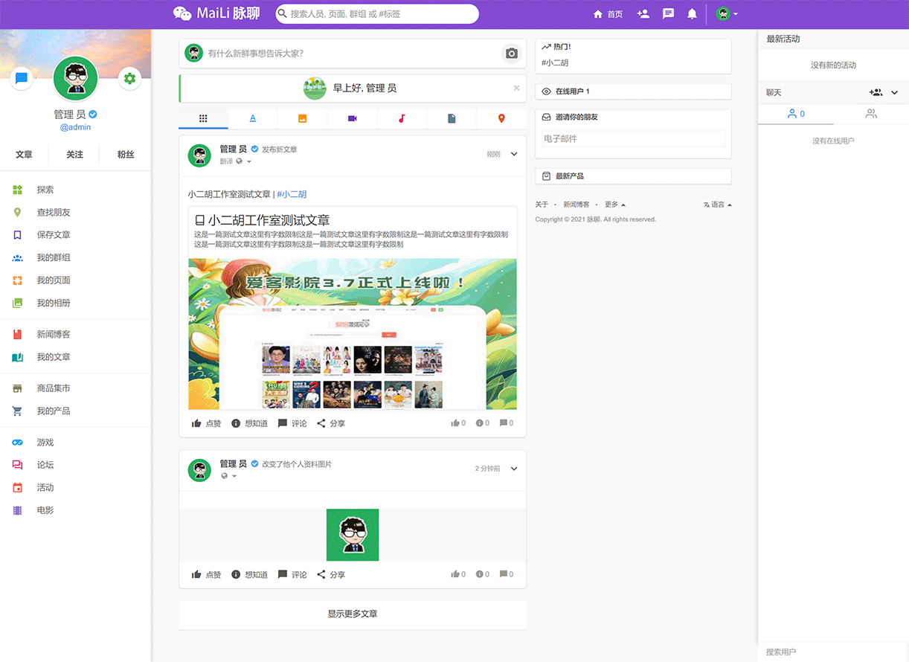Click the add friends icon in chat panel
Screen dimensions: 909x662
point(876,92)
